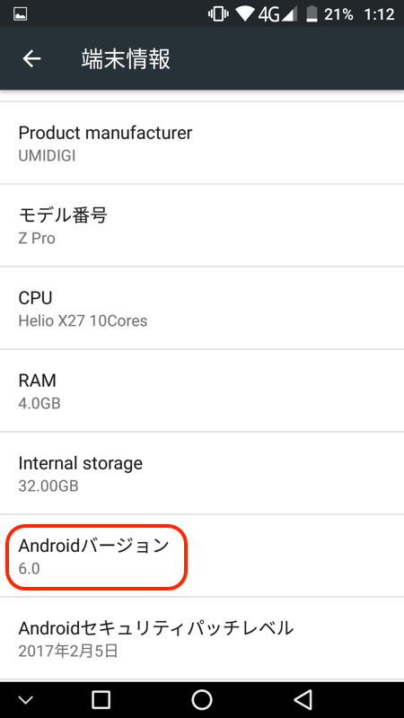The width and height of the screenshot is (404, 718).
Task: Open the RAM 4.0GB entry
Action: 202,390
